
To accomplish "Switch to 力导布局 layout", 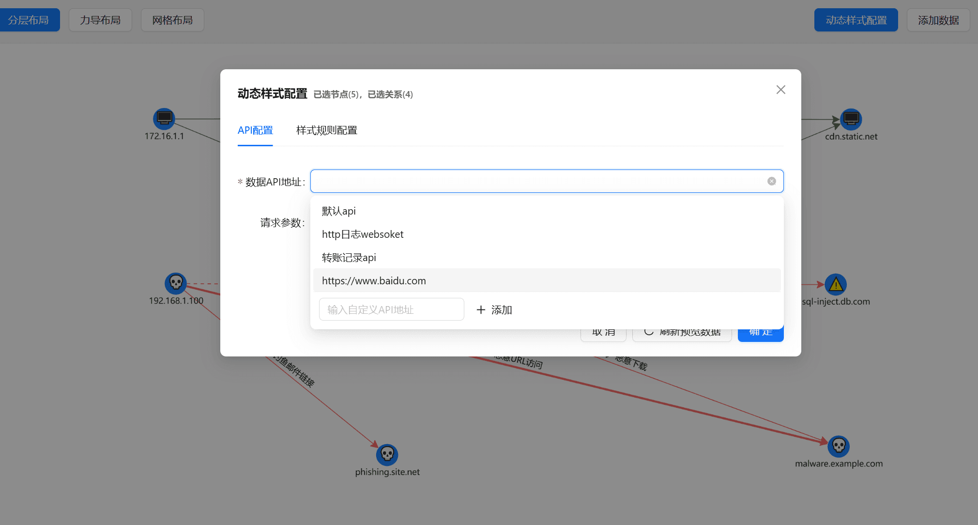I will 100,20.
